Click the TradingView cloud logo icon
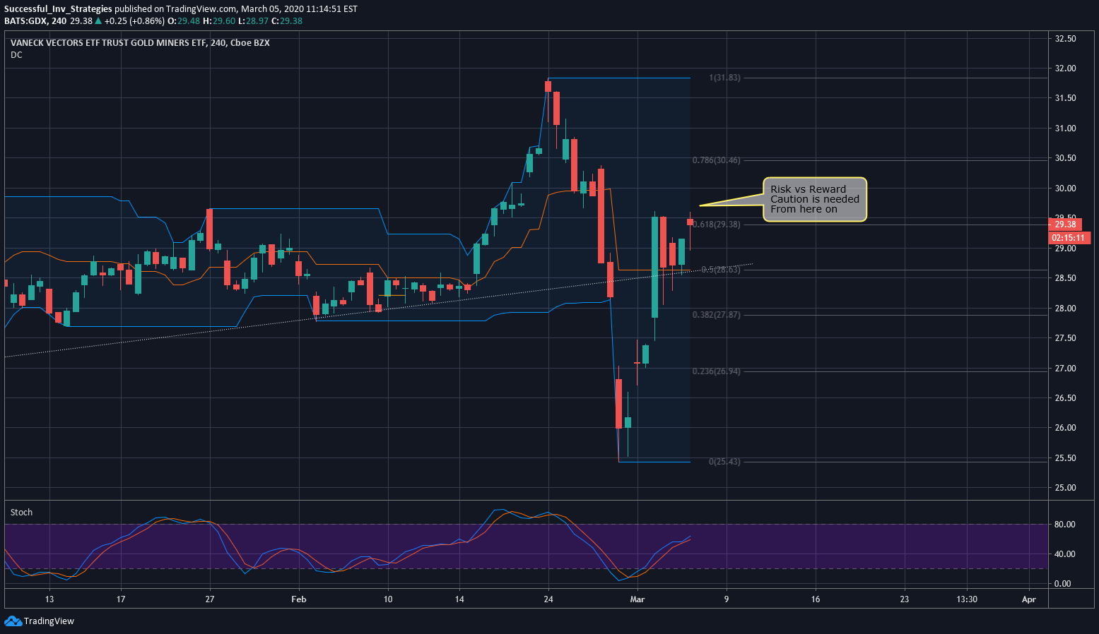 (13, 621)
